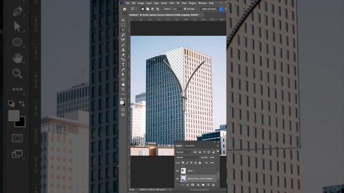Screen dimensions: 344x193
Task: Select the Ellipse shape tool
Action: coord(123,79)
